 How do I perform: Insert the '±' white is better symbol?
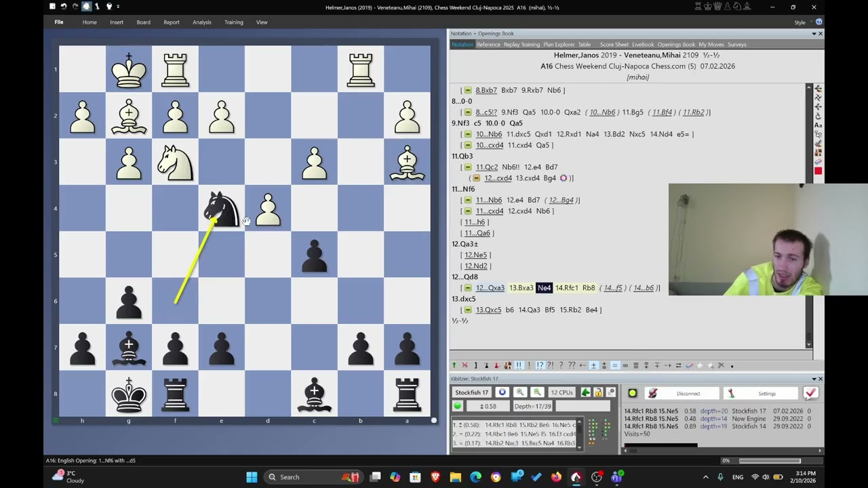[593, 365]
